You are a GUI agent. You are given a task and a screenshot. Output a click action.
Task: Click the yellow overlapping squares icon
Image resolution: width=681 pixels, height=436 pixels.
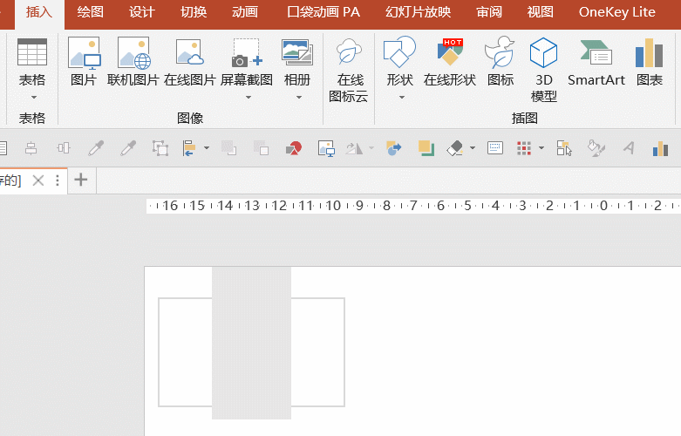(426, 148)
